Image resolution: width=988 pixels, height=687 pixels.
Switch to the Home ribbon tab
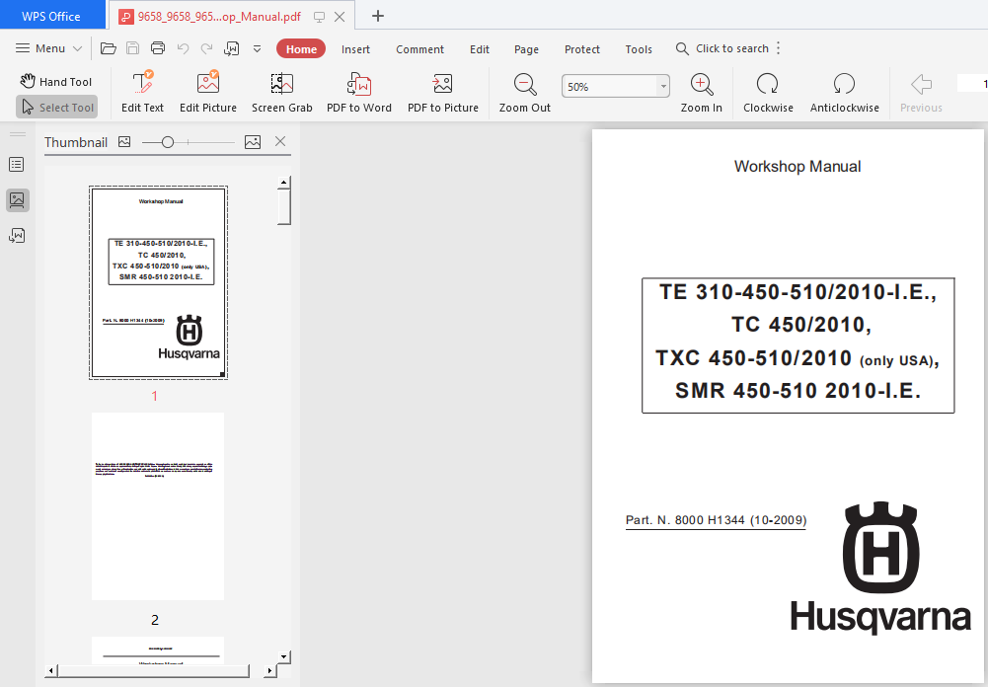301,49
